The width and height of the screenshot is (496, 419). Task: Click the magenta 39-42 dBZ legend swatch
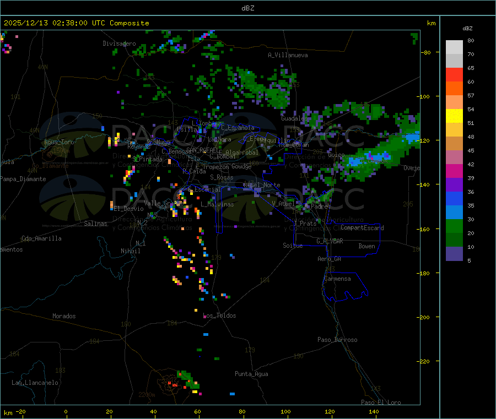point(454,171)
